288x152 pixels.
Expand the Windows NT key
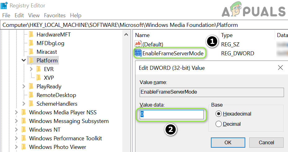[16, 130]
